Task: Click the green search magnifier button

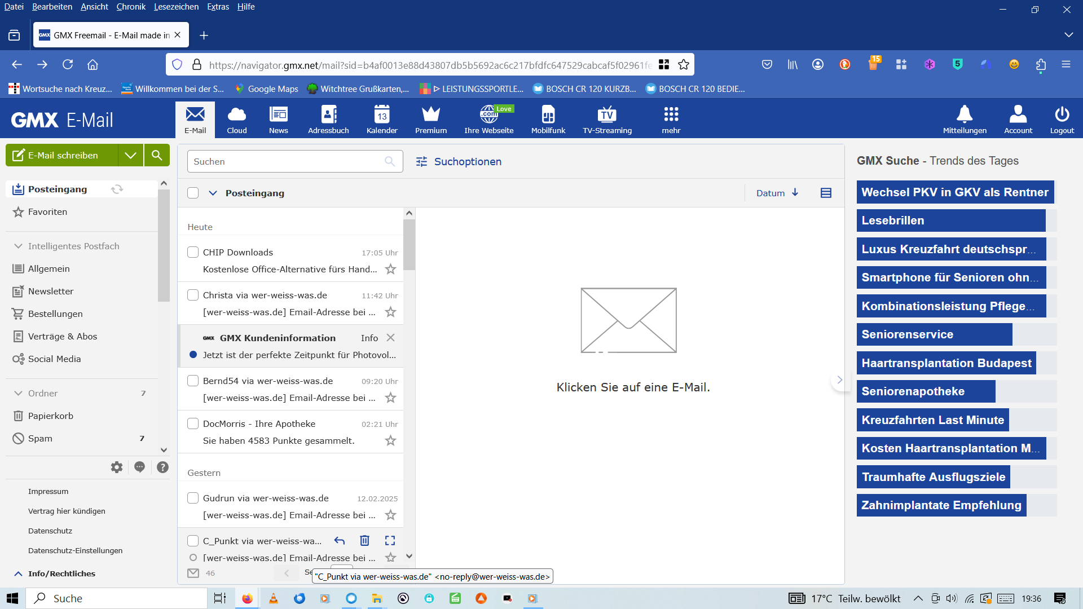Action: (x=157, y=155)
